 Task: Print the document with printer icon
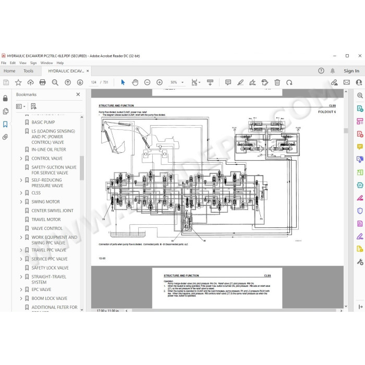[x=43, y=82]
